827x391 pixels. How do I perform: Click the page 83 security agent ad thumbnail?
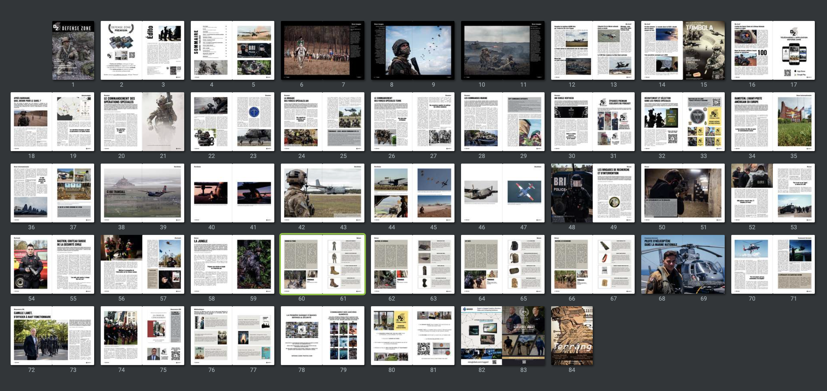coord(523,335)
